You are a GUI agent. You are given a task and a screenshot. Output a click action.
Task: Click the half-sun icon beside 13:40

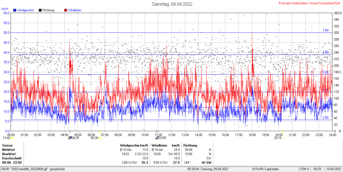click(x=12, y=138)
